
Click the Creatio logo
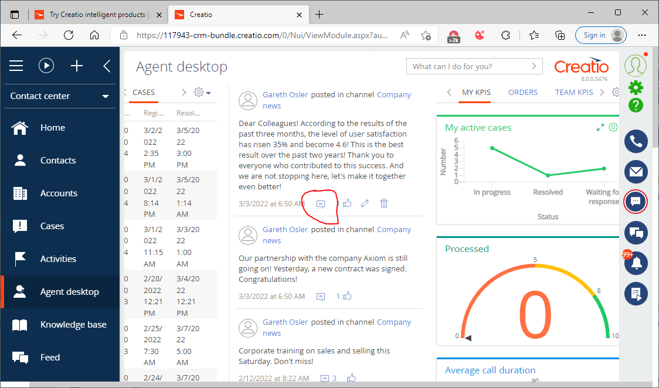pos(581,66)
